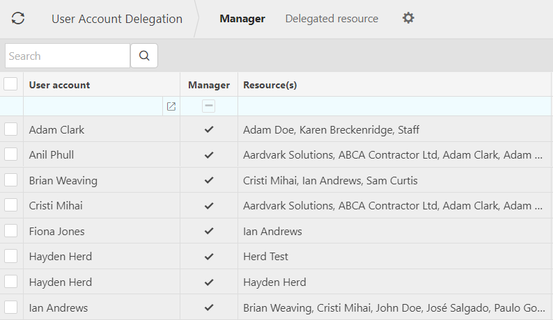This screenshot has width=553, height=320.
Task: Click the User account filter popup icon
Action: (x=171, y=106)
